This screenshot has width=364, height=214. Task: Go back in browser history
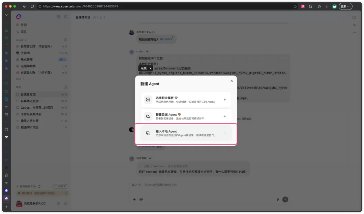(x=24, y=6)
